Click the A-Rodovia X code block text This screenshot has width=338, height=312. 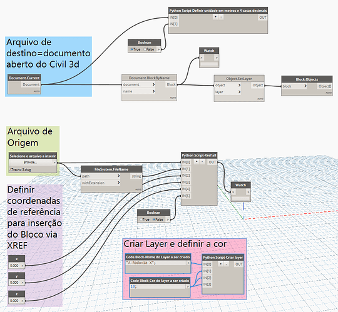141,263
